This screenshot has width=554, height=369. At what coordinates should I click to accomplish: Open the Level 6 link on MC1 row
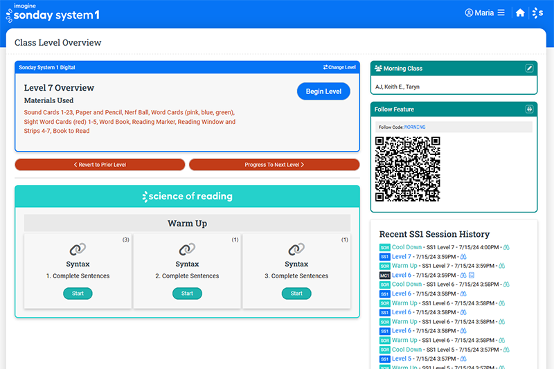click(402, 275)
